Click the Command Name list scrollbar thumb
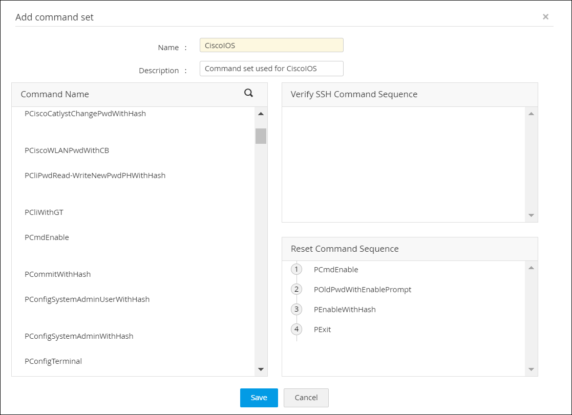The image size is (572, 415). tap(261, 136)
